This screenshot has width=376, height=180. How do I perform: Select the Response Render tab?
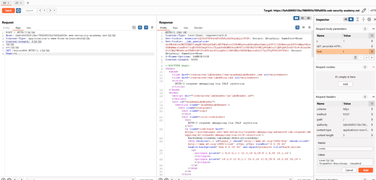click(198, 28)
